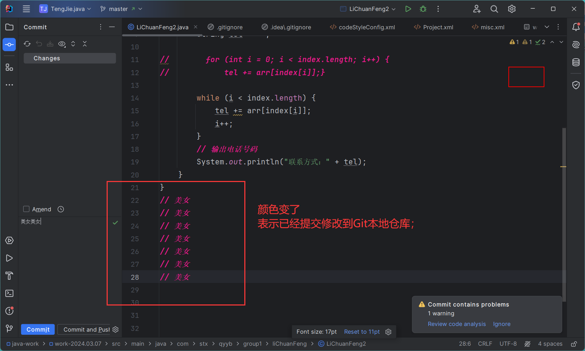Toggle the Amend checkbox
The width and height of the screenshot is (585, 351).
(x=26, y=209)
